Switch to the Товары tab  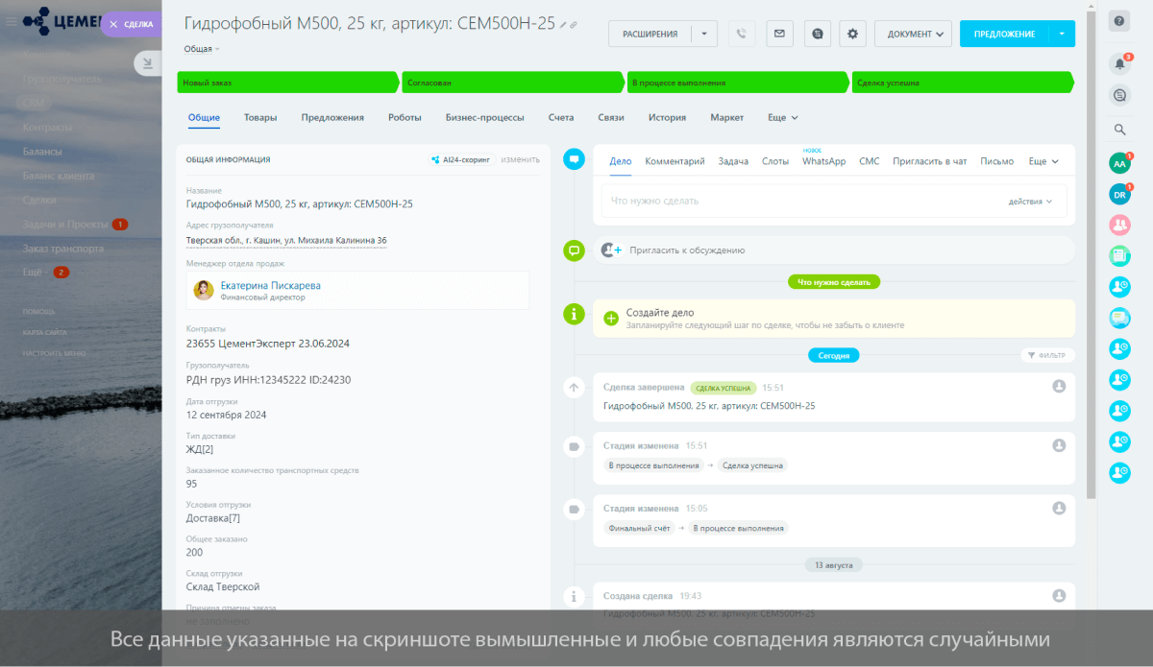(x=260, y=118)
